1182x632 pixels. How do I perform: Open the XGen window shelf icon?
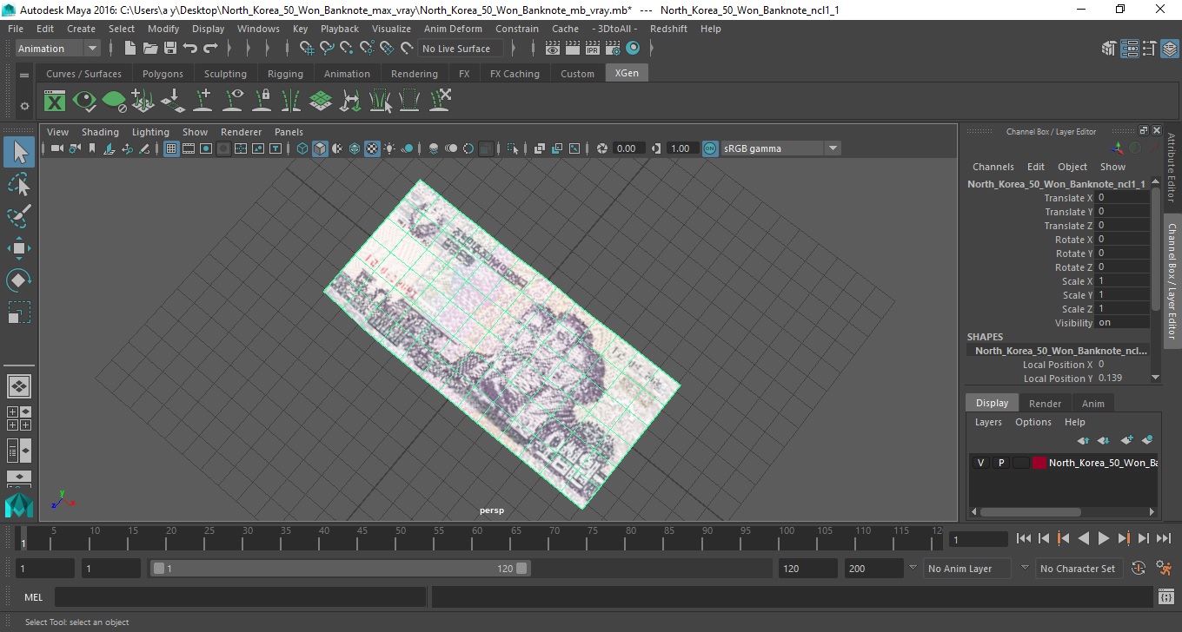pyautogui.click(x=55, y=101)
